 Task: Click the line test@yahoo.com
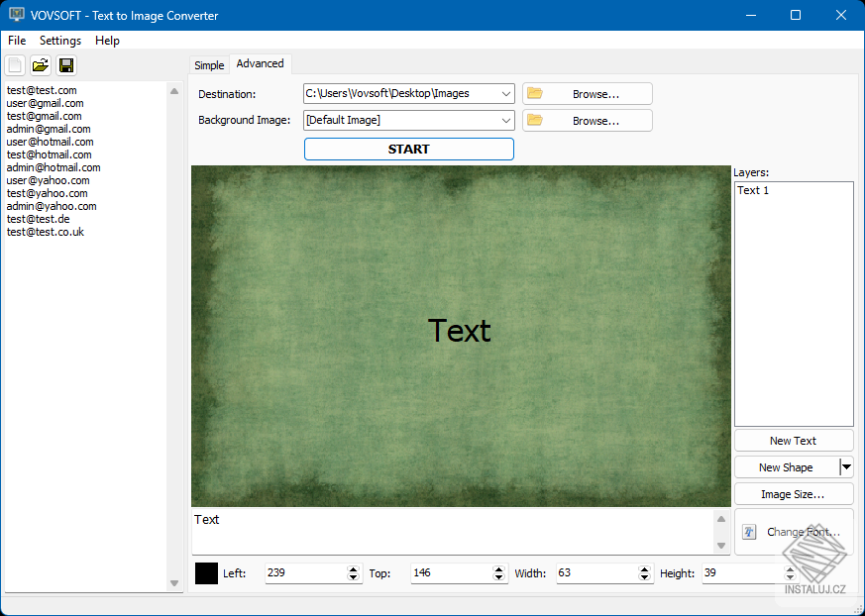(47, 193)
